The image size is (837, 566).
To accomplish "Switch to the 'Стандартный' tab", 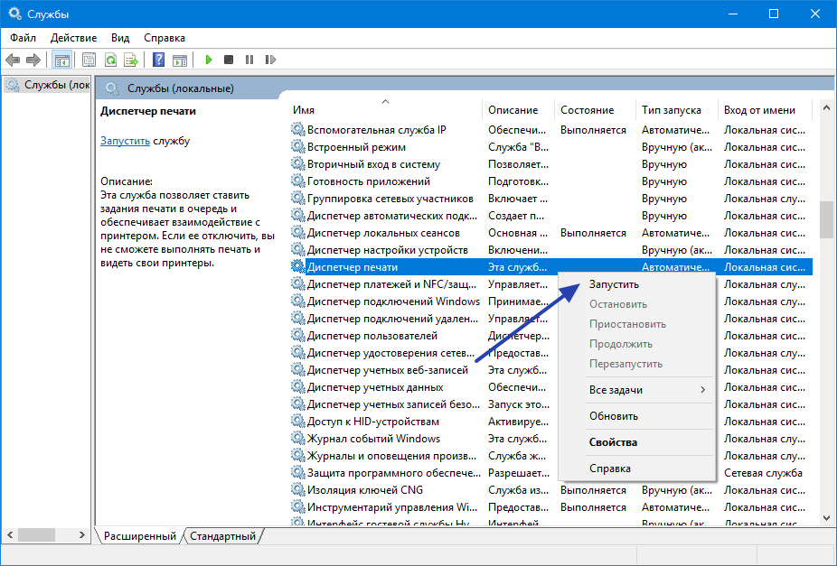I will [x=223, y=536].
